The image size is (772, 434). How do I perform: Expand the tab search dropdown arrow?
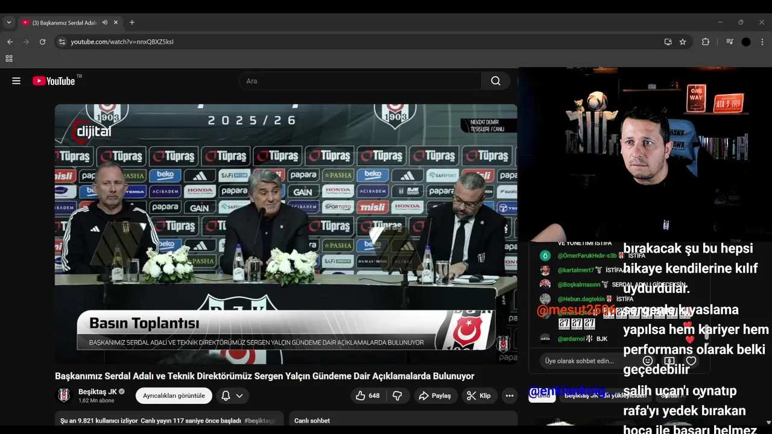[8, 22]
